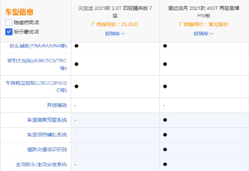Click 星途揽月 dot in 主动刹车/主动安全系统 row
The image size is (249, 171).
click(x=165, y=164)
